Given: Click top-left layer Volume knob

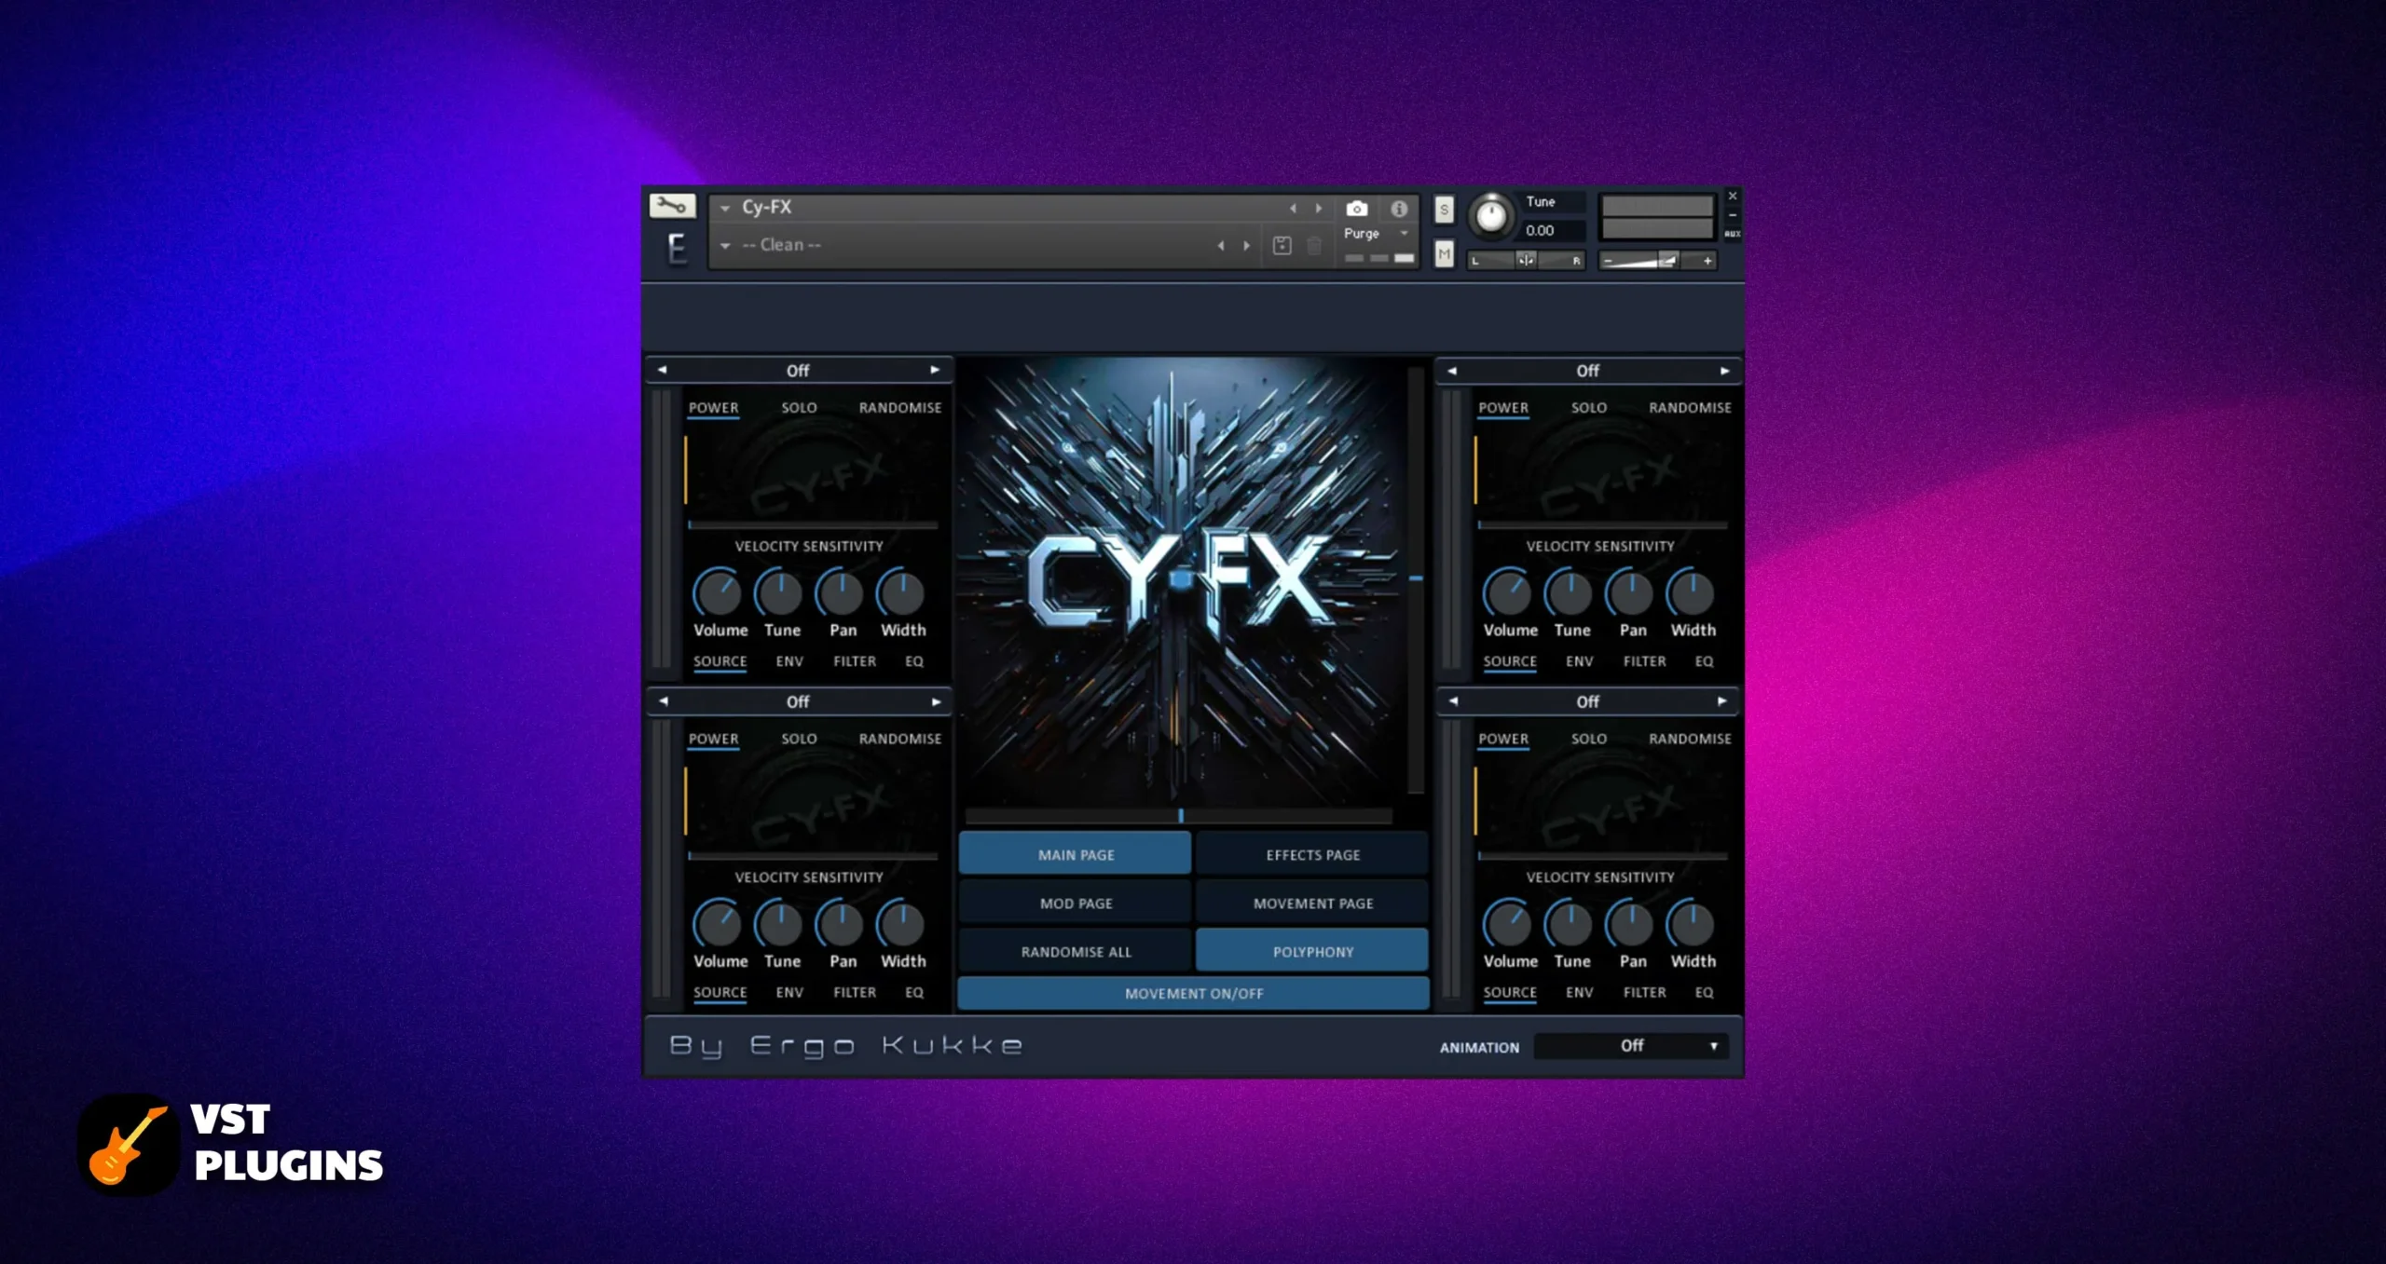Looking at the screenshot, I should click(718, 592).
